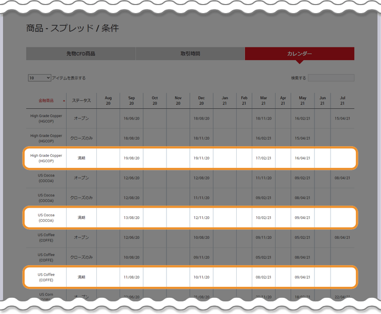Sort table by ステータス column header

[81, 101]
